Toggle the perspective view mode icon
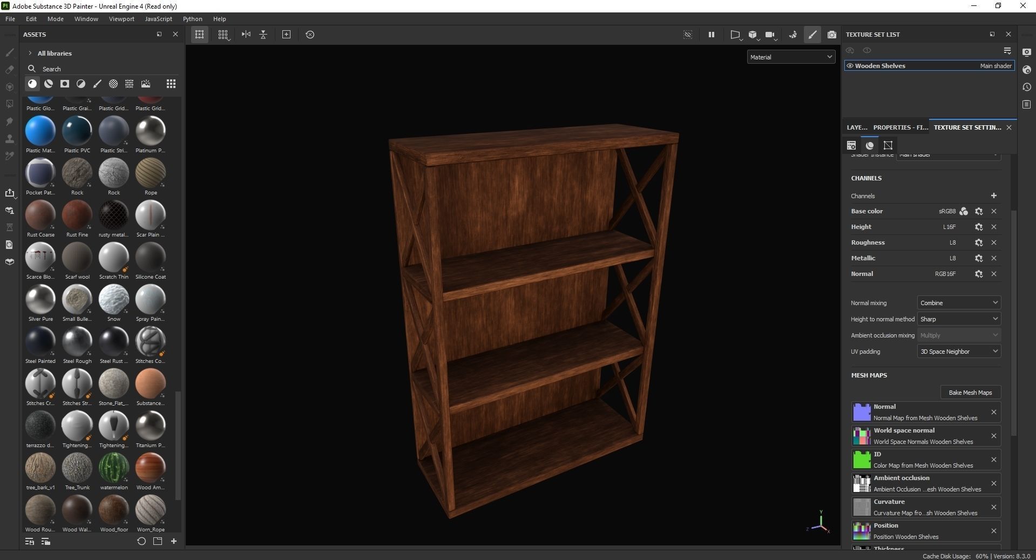The height and width of the screenshot is (560, 1036). click(x=735, y=35)
